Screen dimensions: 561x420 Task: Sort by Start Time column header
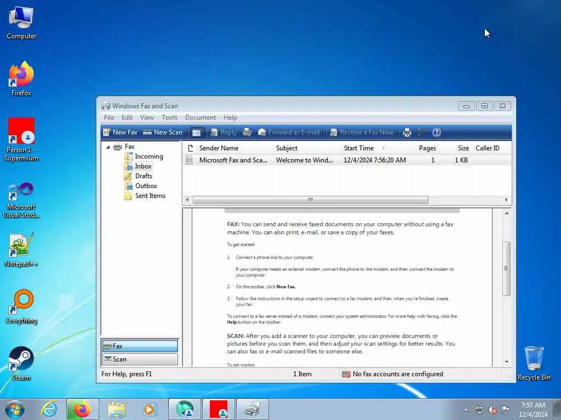point(375,148)
